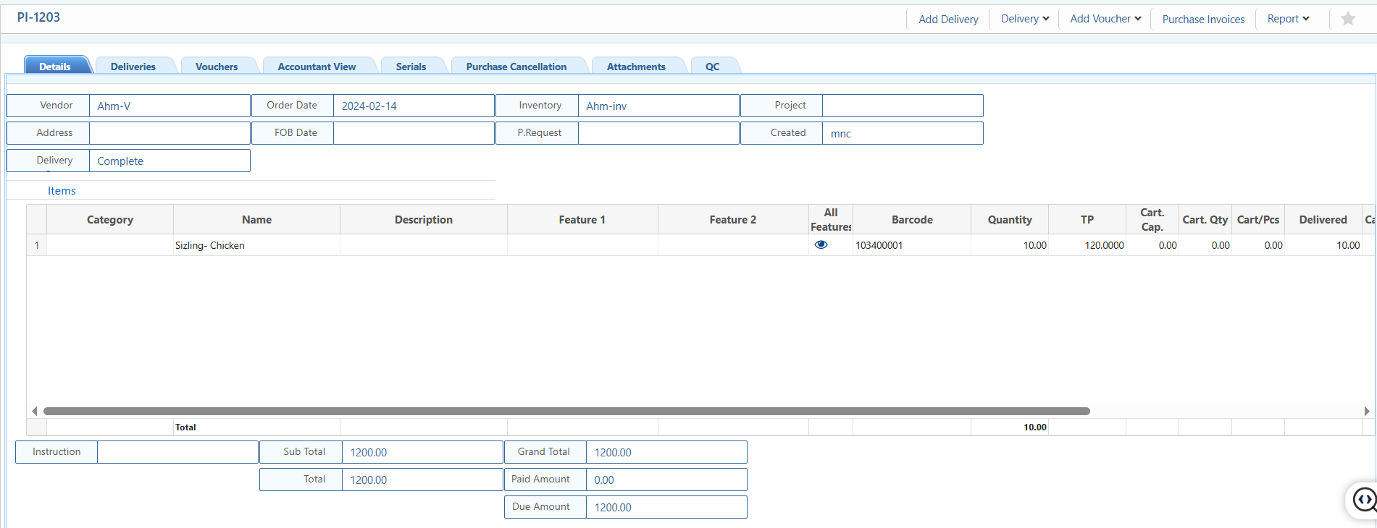Select TP cell 120.0000
The height and width of the screenshot is (528, 1377).
click(1087, 245)
